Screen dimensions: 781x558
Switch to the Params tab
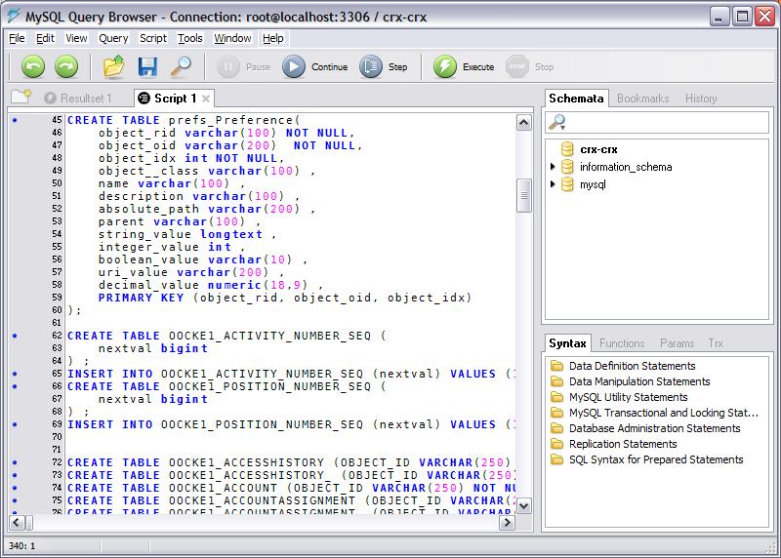point(677,343)
